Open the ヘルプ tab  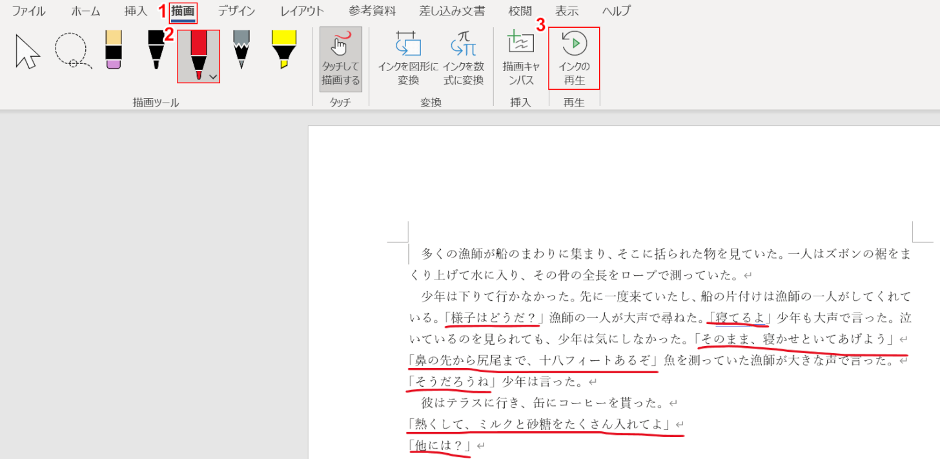(616, 11)
